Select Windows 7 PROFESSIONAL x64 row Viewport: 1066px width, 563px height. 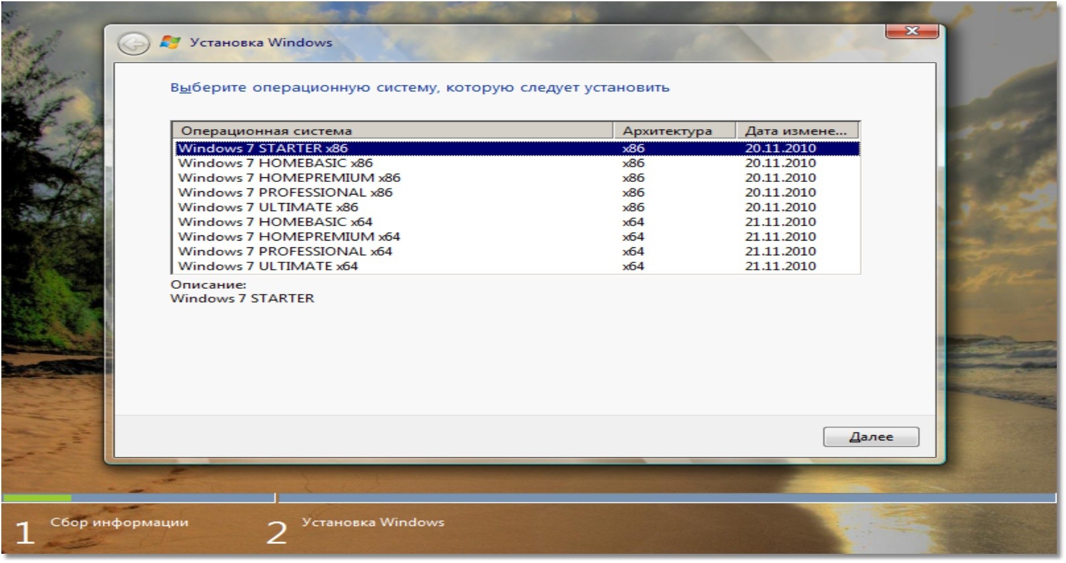point(517,251)
